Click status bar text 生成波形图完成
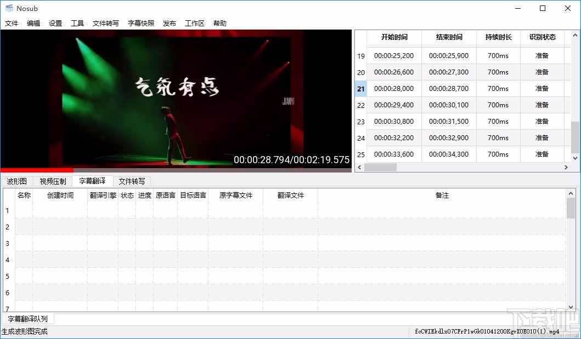This screenshot has width=581, height=339. point(25,331)
